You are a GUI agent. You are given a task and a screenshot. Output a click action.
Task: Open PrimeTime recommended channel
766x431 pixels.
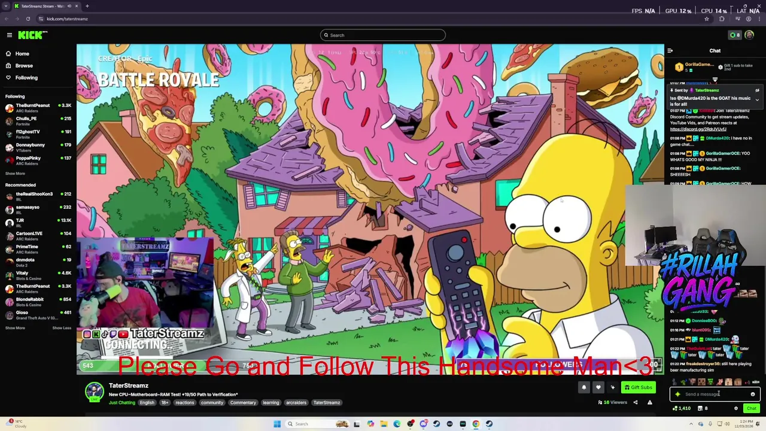point(37,249)
